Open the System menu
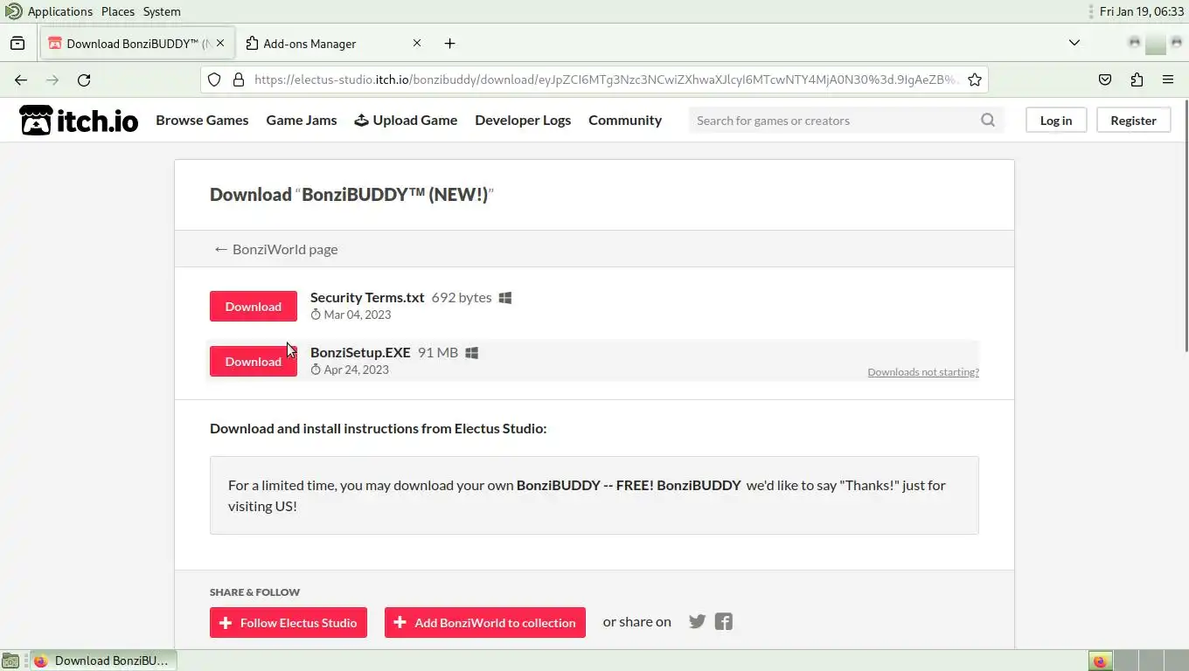Screen dimensions: 1189x671 click(162, 11)
